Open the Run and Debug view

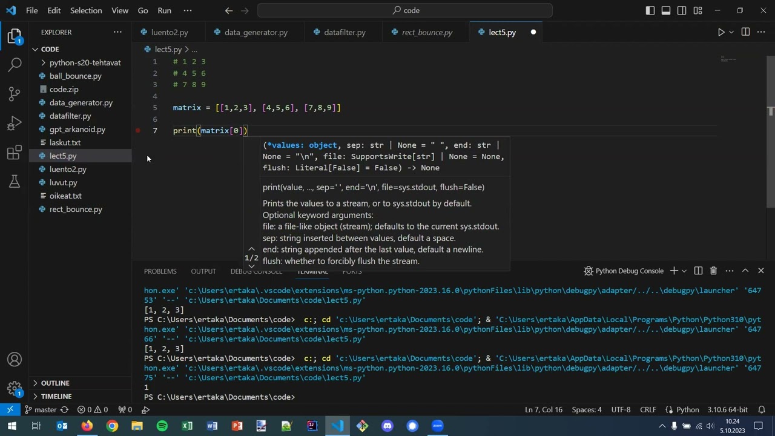(x=15, y=123)
